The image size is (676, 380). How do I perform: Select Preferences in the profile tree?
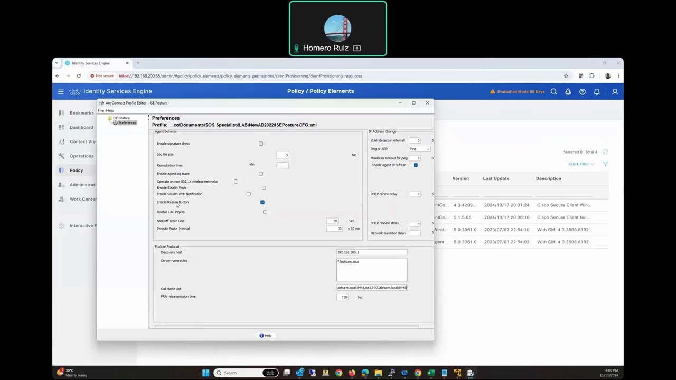pyautogui.click(x=127, y=123)
